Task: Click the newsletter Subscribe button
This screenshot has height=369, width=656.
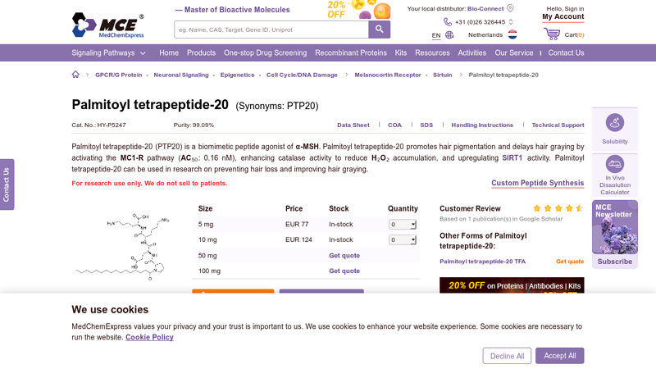Action: pyautogui.click(x=614, y=262)
